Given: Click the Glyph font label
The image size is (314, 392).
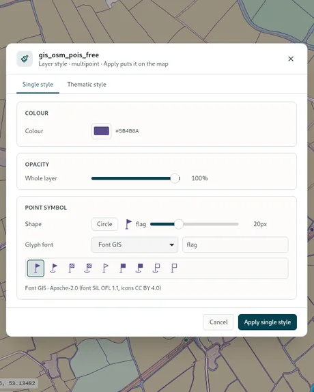Looking at the screenshot, I should (x=39, y=244).
